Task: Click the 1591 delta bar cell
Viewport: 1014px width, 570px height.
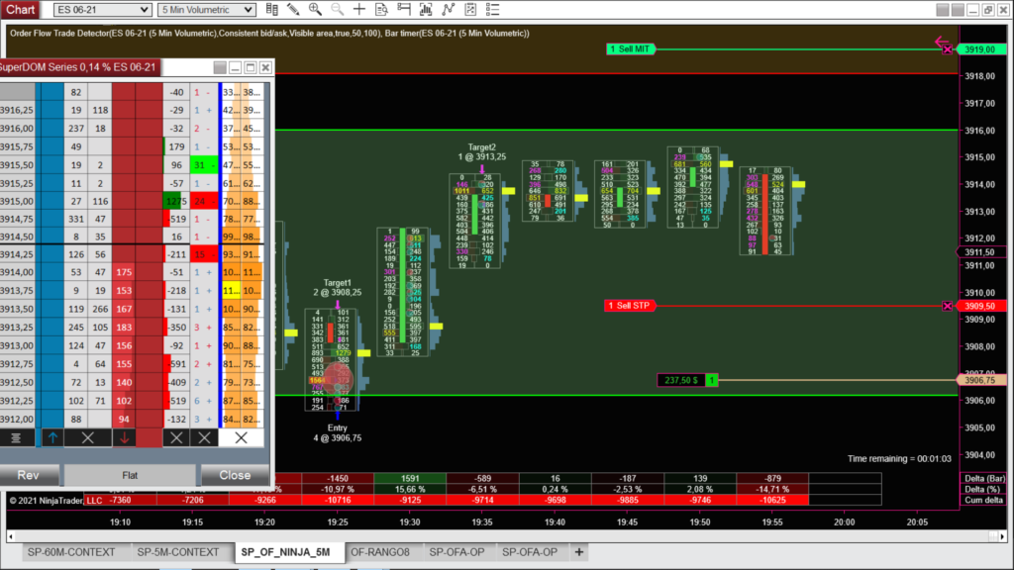Action: tap(410, 478)
